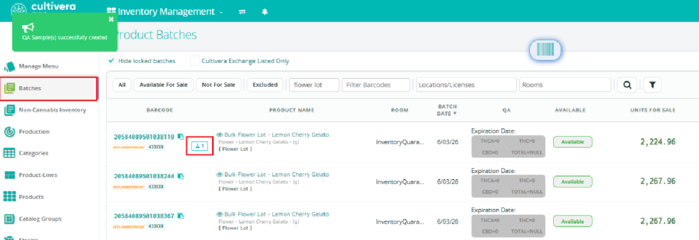This screenshot has height=240, width=699.
Task: Copy barcode 20584089501038367 with copy icon
Action: 181,216
